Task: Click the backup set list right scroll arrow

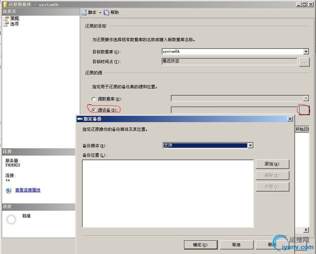Action: [x=306, y=230]
